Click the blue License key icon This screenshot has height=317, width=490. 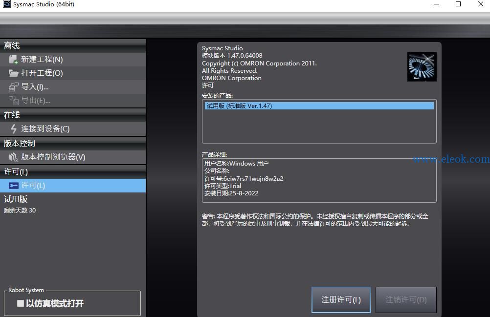point(13,186)
